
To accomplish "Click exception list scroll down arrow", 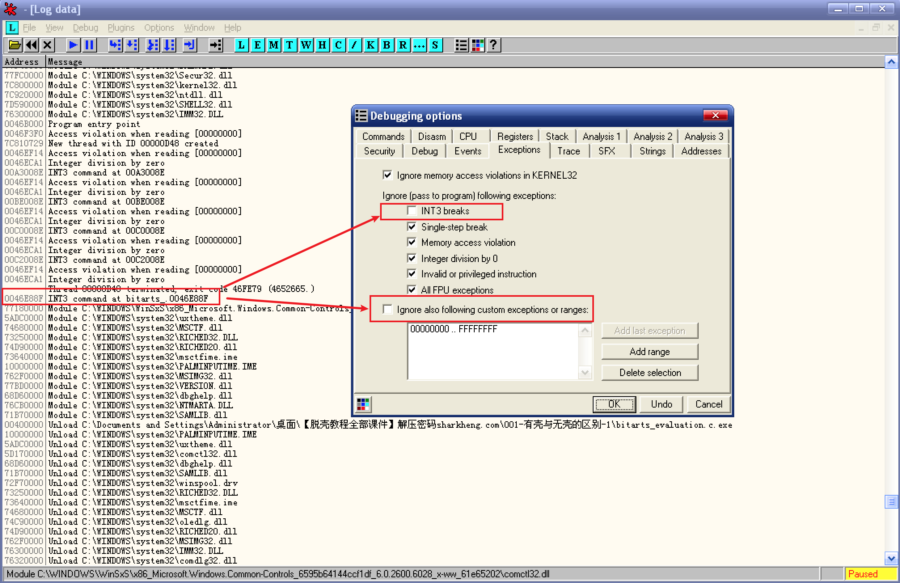I will (585, 372).
